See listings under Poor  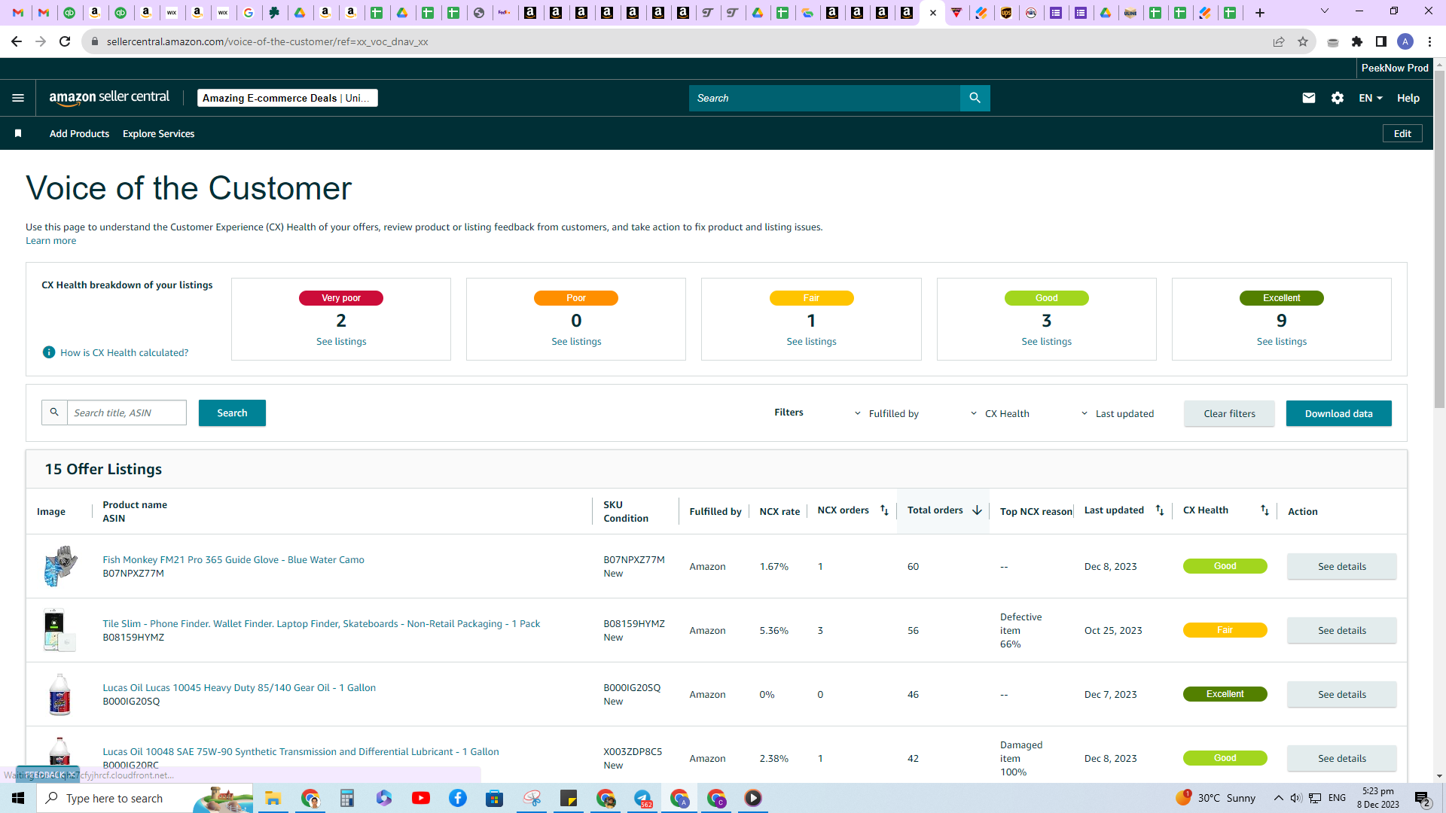(576, 341)
